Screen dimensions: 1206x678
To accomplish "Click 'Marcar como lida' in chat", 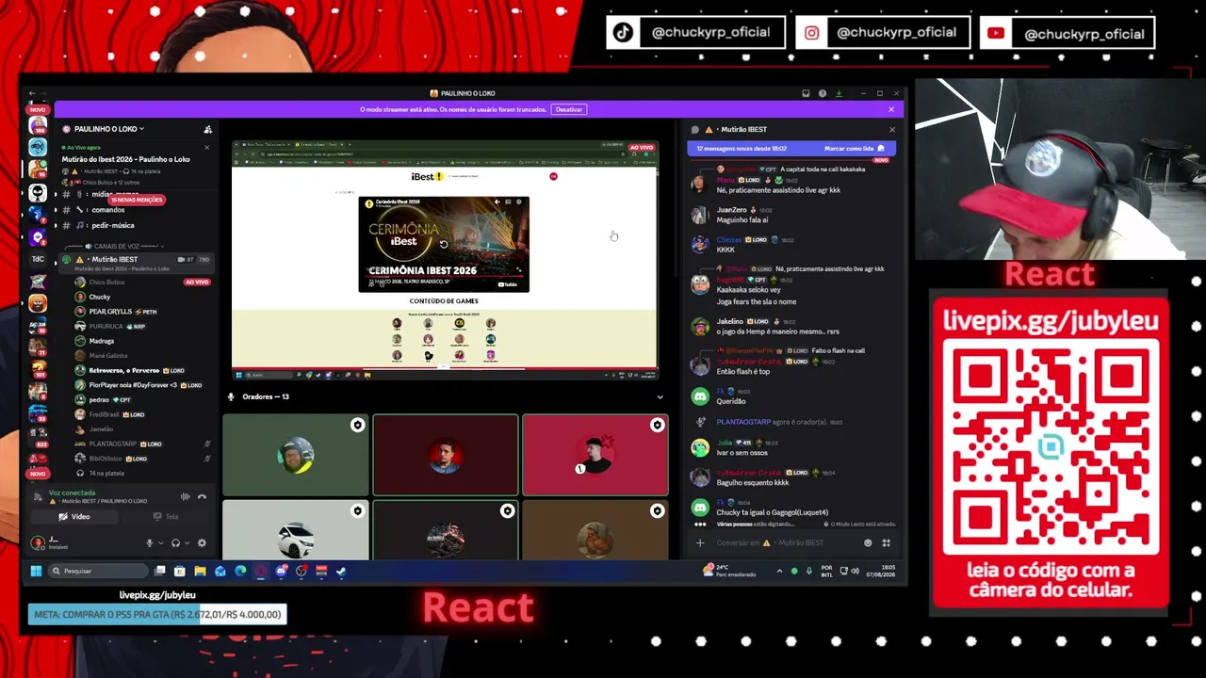I will tap(855, 148).
